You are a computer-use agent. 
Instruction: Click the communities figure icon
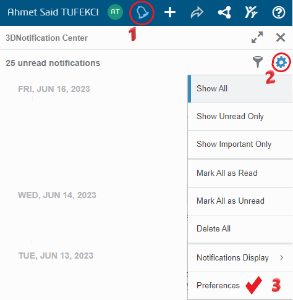pyautogui.click(x=251, y=12)
